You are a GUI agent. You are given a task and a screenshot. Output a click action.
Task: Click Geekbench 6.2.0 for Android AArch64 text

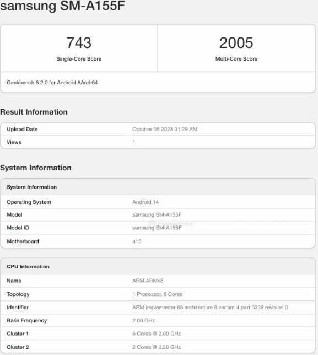(x=52, y=83)
